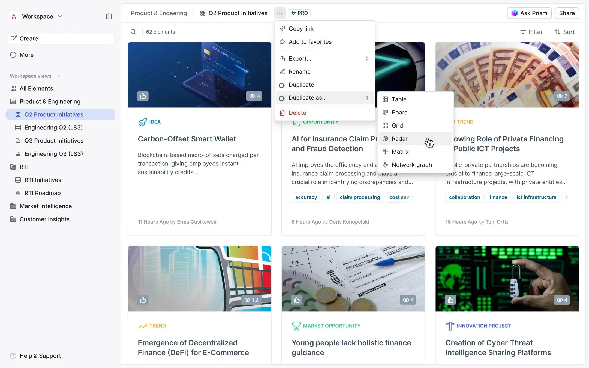This screenshot has width=589, height=368.
Task: Open the Workspace dropdown at top left
Action: tap(60, 16)
